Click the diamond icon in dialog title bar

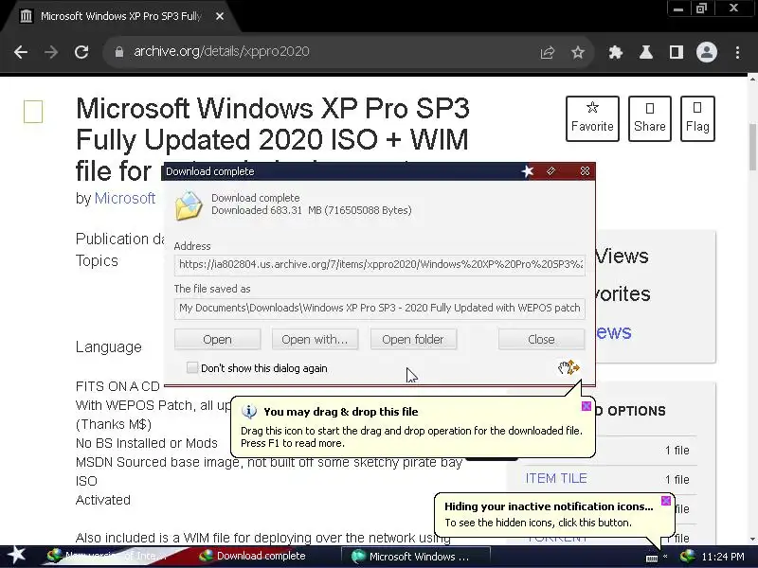click(550, 171)
